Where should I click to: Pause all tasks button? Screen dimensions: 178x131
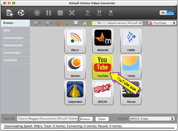(99, 13)
